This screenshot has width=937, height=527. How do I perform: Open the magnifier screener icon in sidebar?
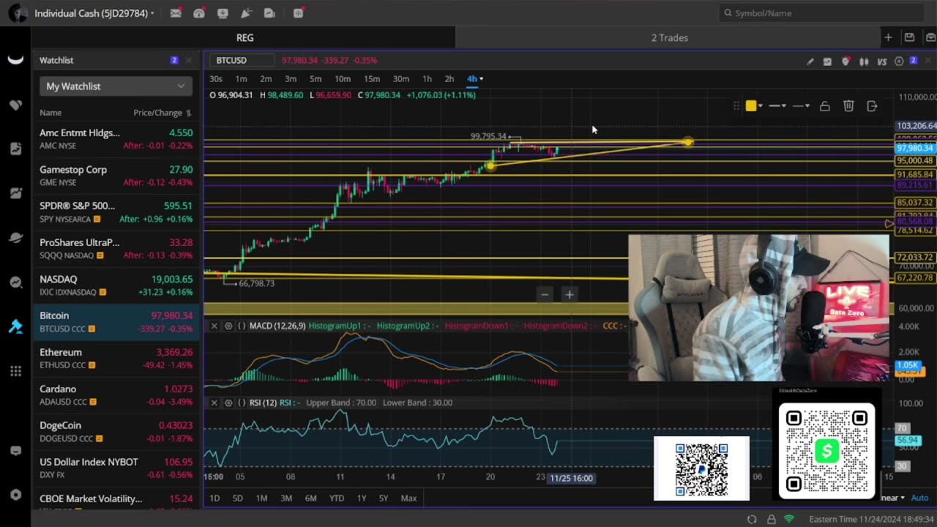pos(15,283)
